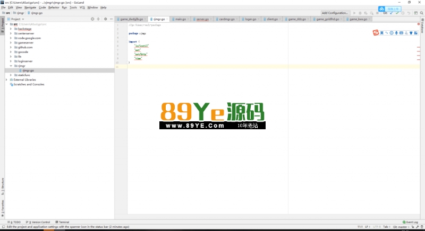Screen dimensions: 425x231
Task: Click Add Configuration button
Action: click(335, 13)
